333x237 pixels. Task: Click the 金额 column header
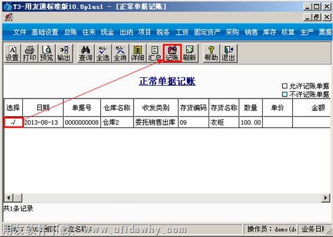tap(311, 107)
